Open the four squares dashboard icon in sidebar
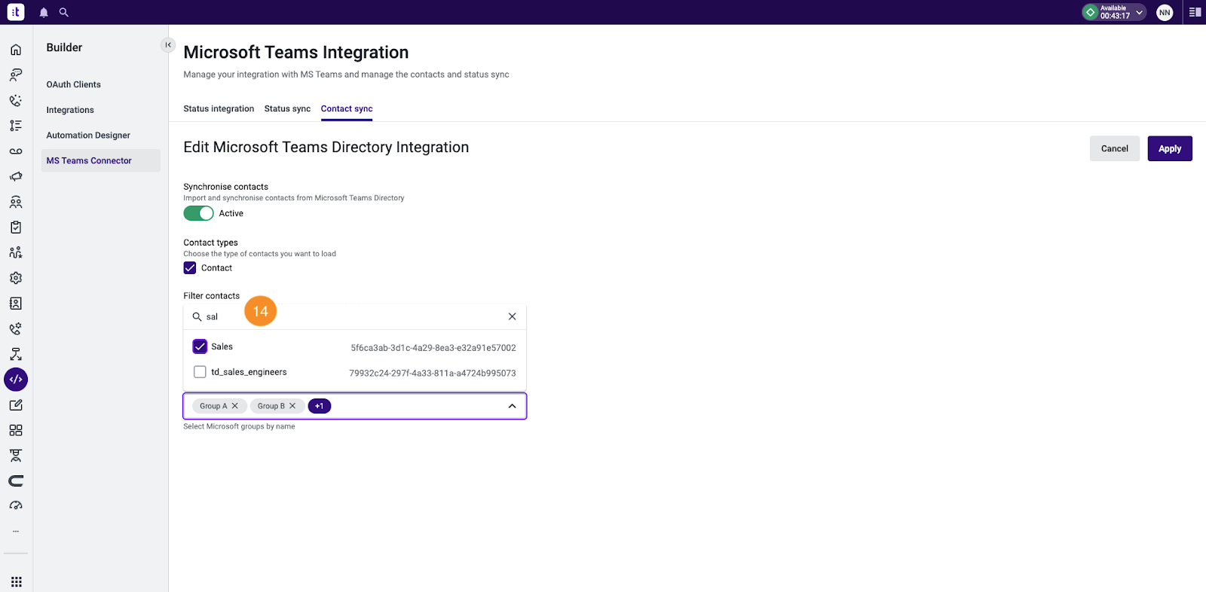Image resolution: width=1206 pixels, height=592 pixels. pyautogui.click(x=16, y=430)
